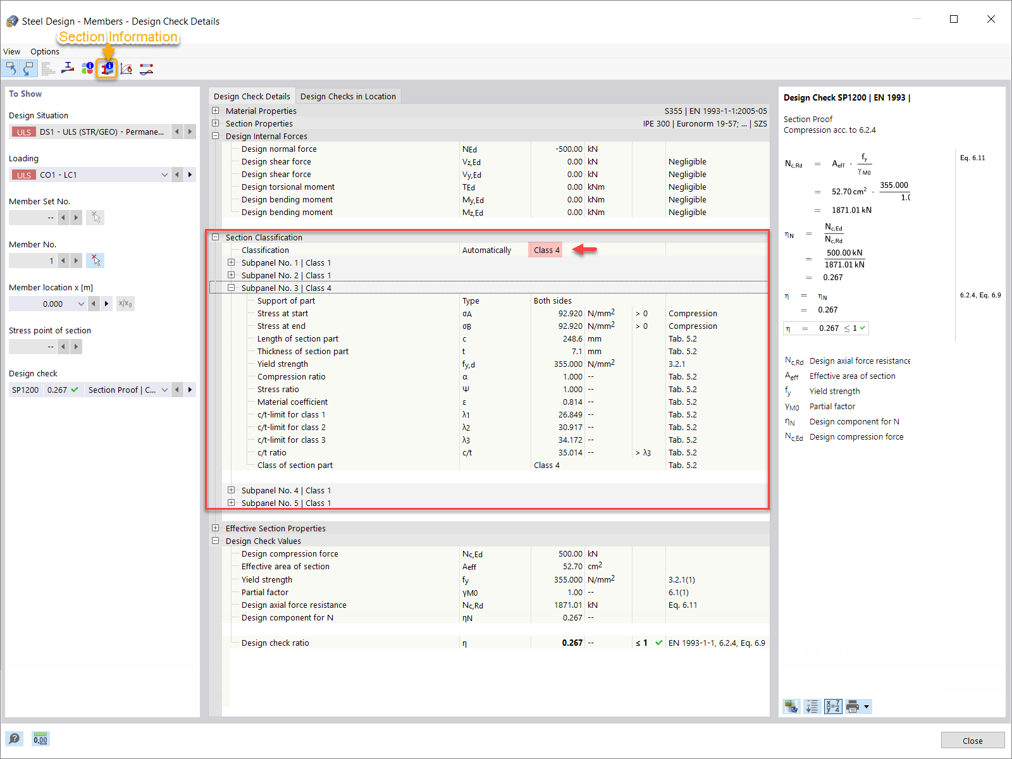Collapse Subpanel No. 3 Class 4
Image resolution: width=1012 pixels, height=759 pixels.
[x=231, y=288]
